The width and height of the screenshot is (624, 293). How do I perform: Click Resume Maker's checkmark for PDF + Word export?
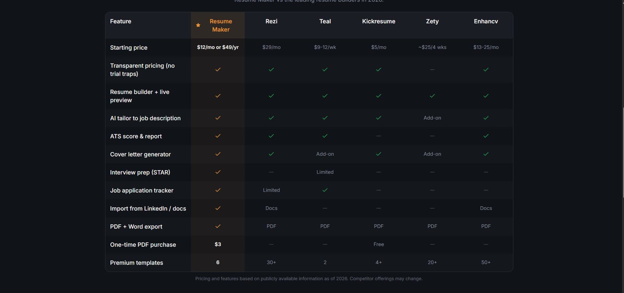(218, 226)
